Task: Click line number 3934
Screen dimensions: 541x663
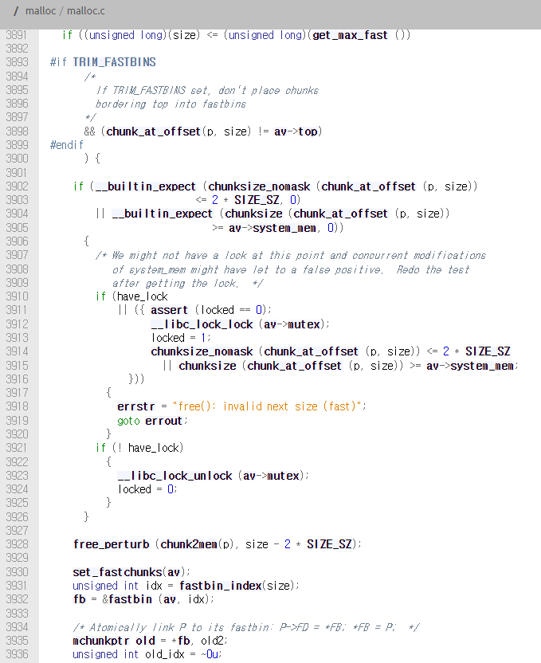Action: (x=17, y=627)
